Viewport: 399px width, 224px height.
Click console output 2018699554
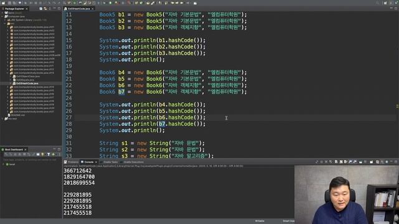tap(79, 183)
